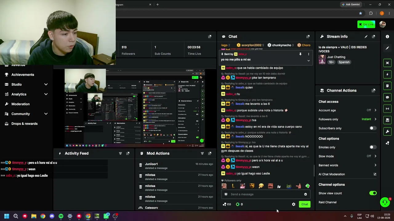Toggle the wrench sidebar widget

pyautogui.click(x=388, y=131)
